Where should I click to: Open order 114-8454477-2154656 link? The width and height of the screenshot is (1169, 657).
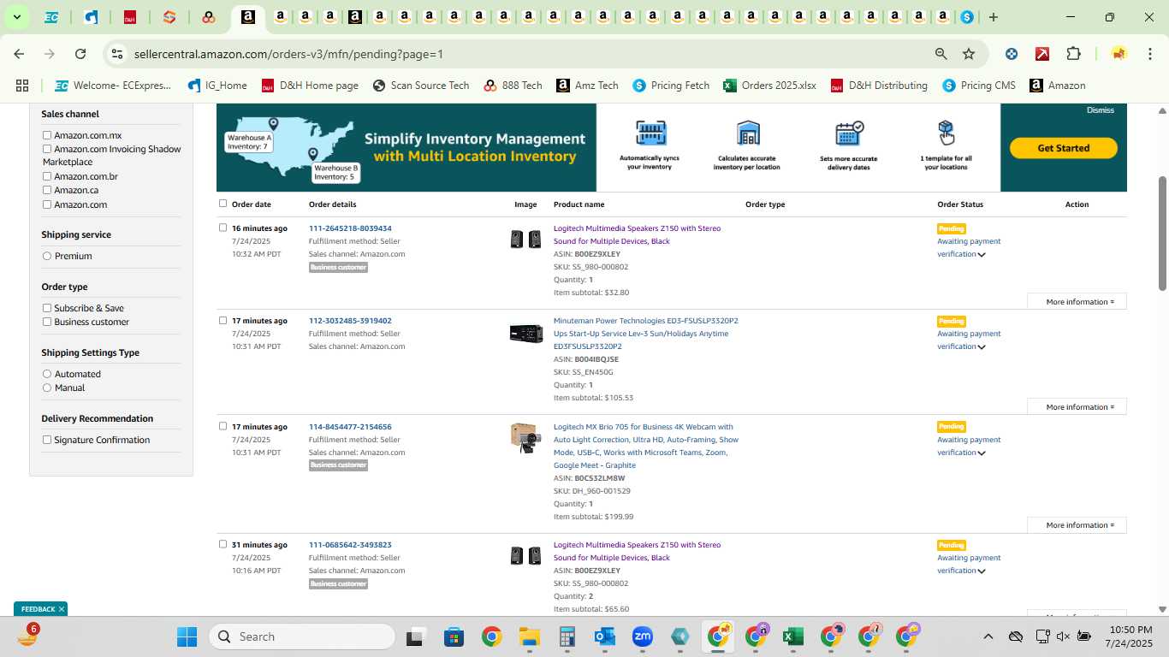click(350, 427)
